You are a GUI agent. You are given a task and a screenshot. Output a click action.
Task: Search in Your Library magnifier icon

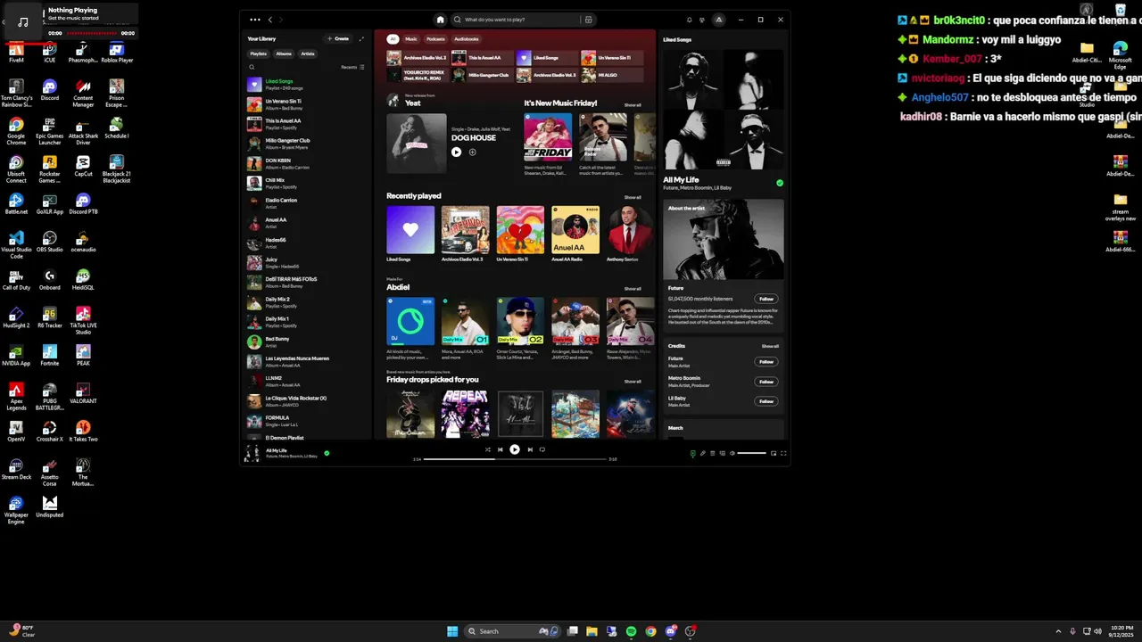(x=252, y=67)
